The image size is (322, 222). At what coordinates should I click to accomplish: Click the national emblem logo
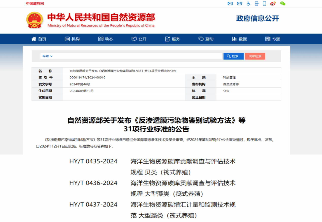point(35,20)
